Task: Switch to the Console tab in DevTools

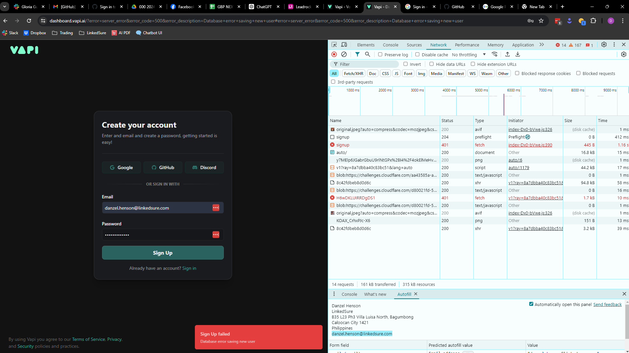Action: coord(390,45)
